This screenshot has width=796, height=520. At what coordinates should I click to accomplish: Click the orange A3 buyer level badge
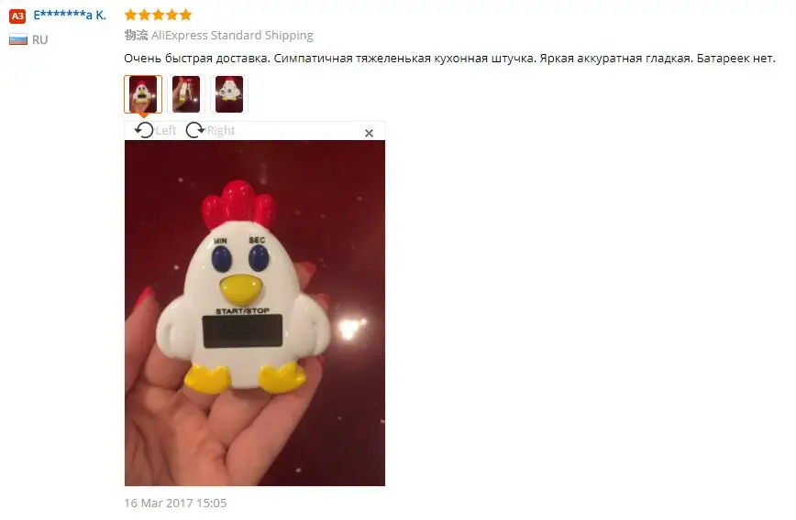coord(17,16)
